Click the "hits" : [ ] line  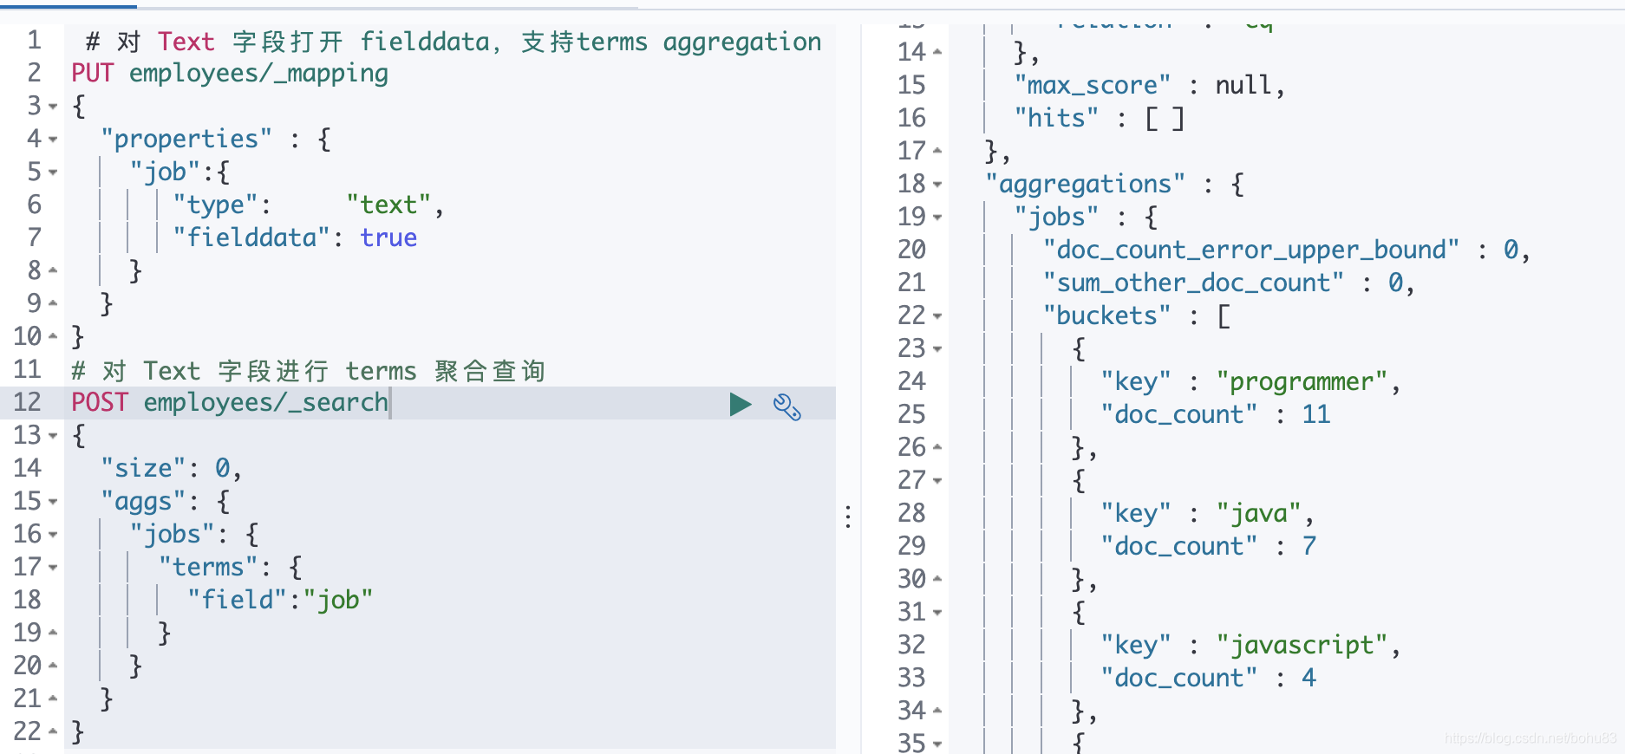1099,119
